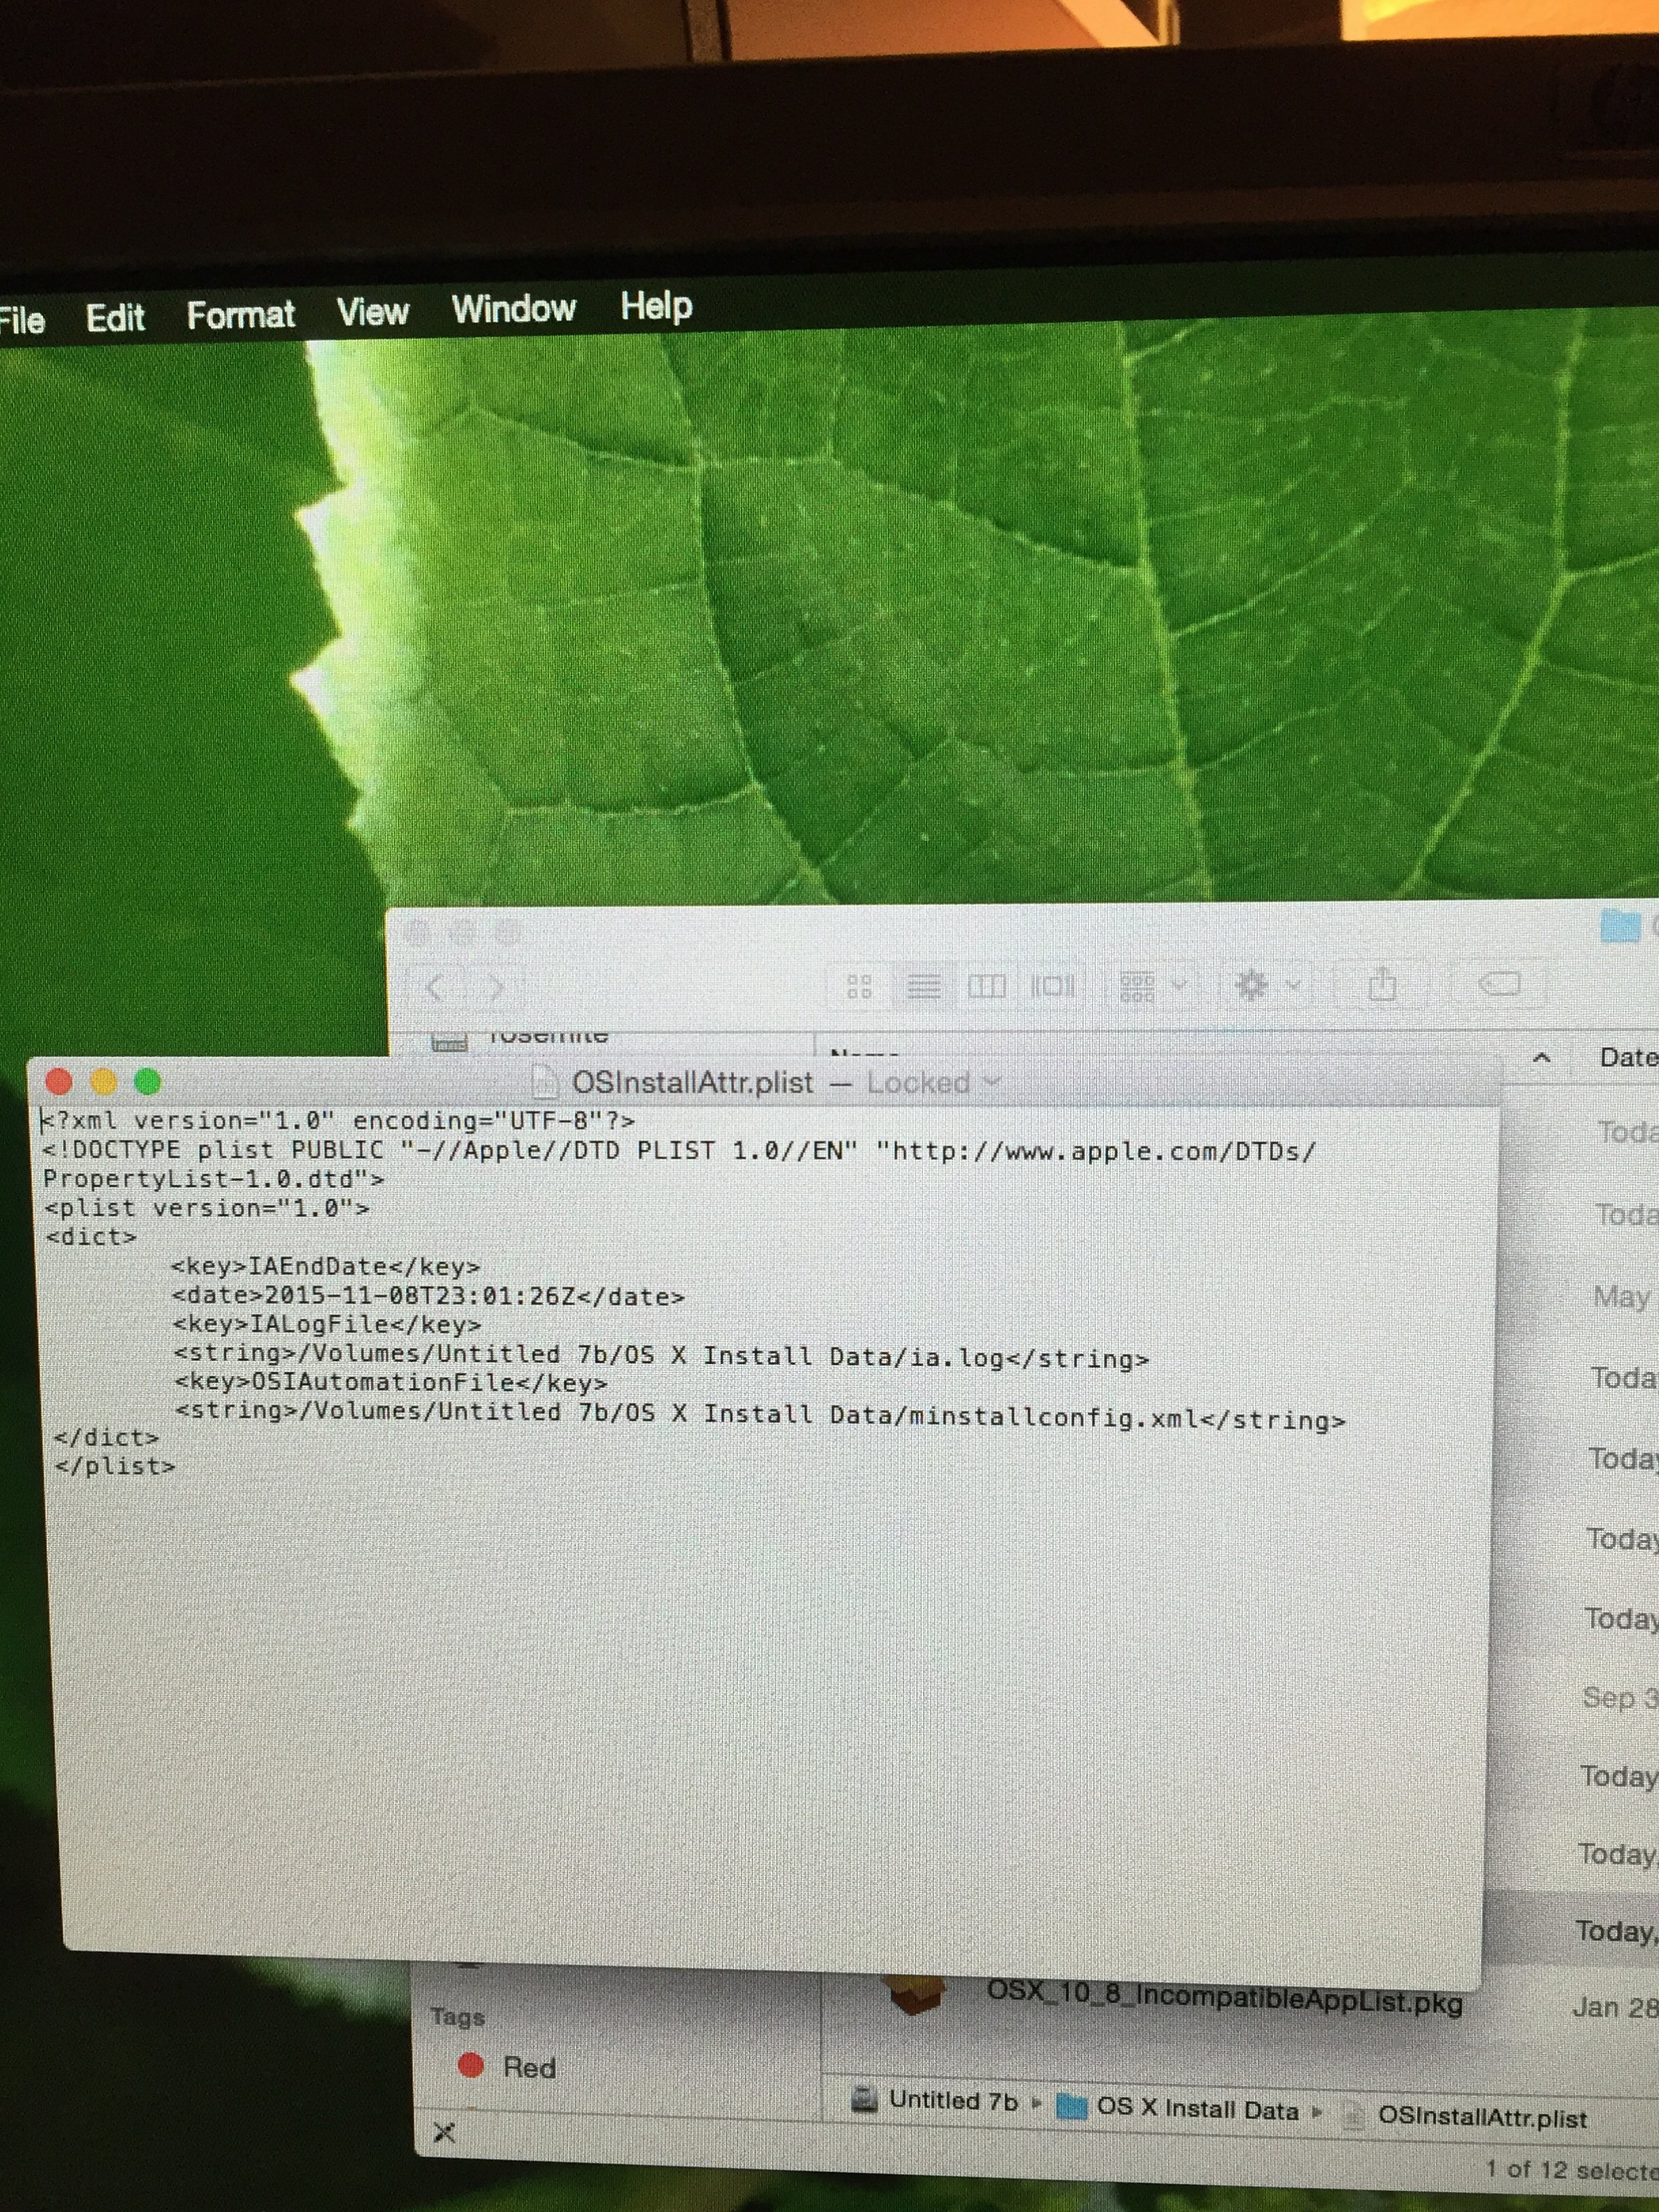Screen dimensions: 1659x2212
Task: Switch Finder to list view
Action: click(924, 987)
